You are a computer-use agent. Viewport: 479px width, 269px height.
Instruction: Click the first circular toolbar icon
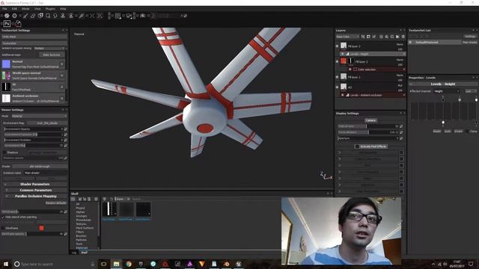tap(7, 16)
